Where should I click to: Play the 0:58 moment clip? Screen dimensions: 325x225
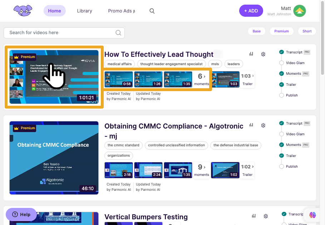pyautogui.click(x=119, y=79)
